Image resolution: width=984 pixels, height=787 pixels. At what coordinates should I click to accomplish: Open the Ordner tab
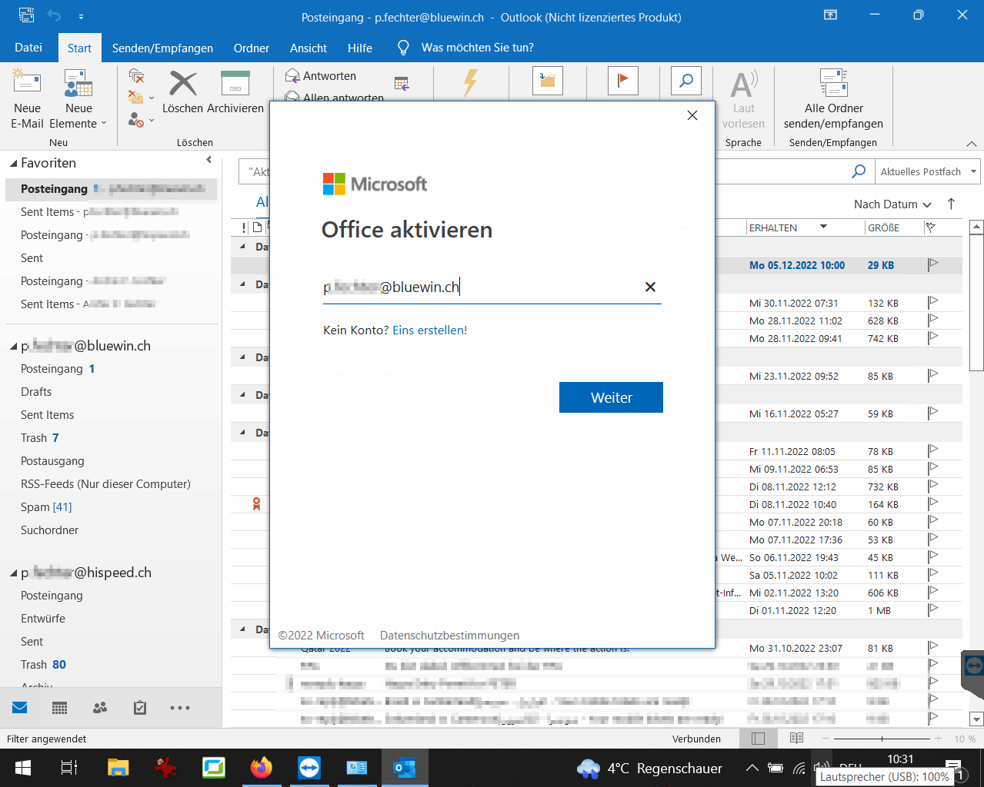tap(252, 48)
